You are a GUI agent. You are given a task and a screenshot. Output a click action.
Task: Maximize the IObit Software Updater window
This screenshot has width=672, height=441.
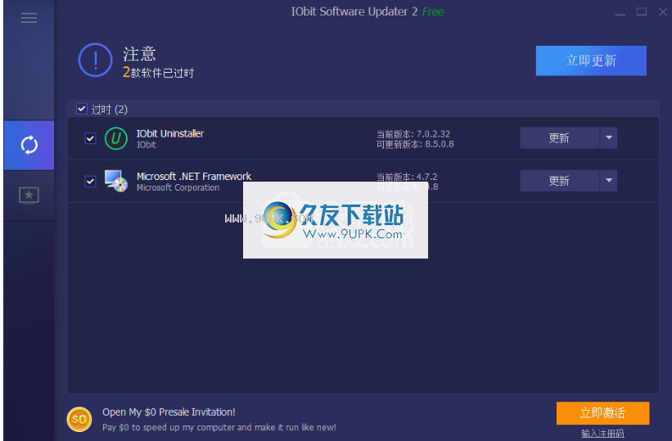pos(642,12)
